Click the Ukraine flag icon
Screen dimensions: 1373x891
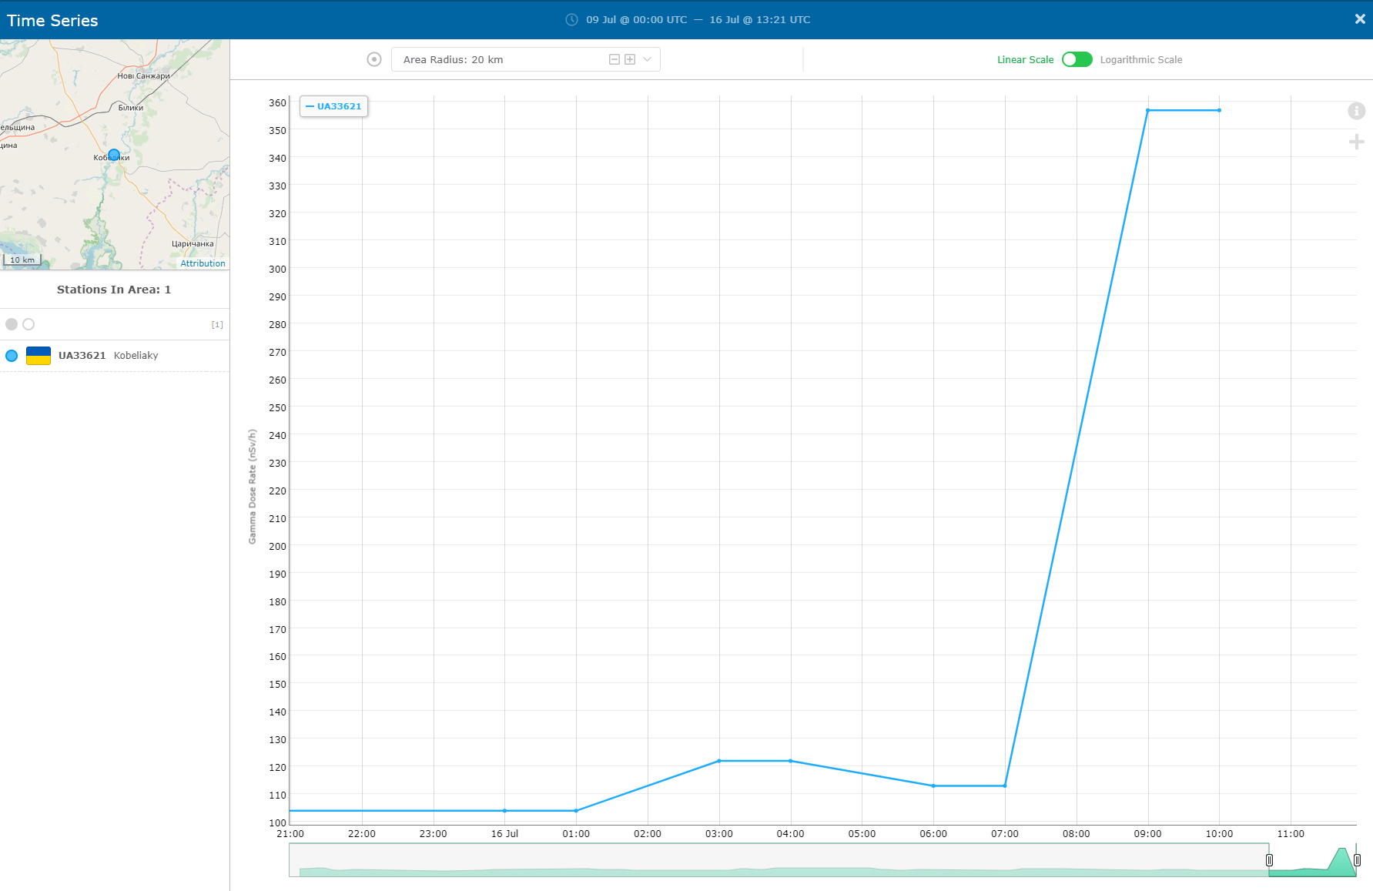[x=39, y=356]
